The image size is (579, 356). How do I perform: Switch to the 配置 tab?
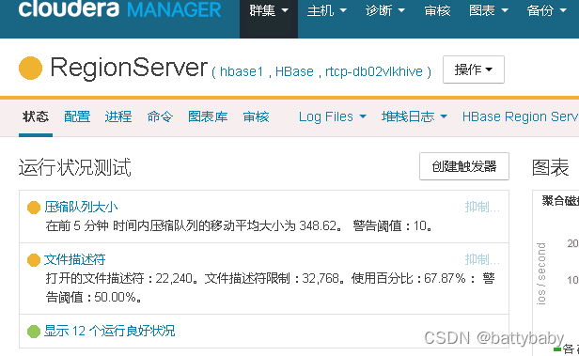(x=77, y=116)
